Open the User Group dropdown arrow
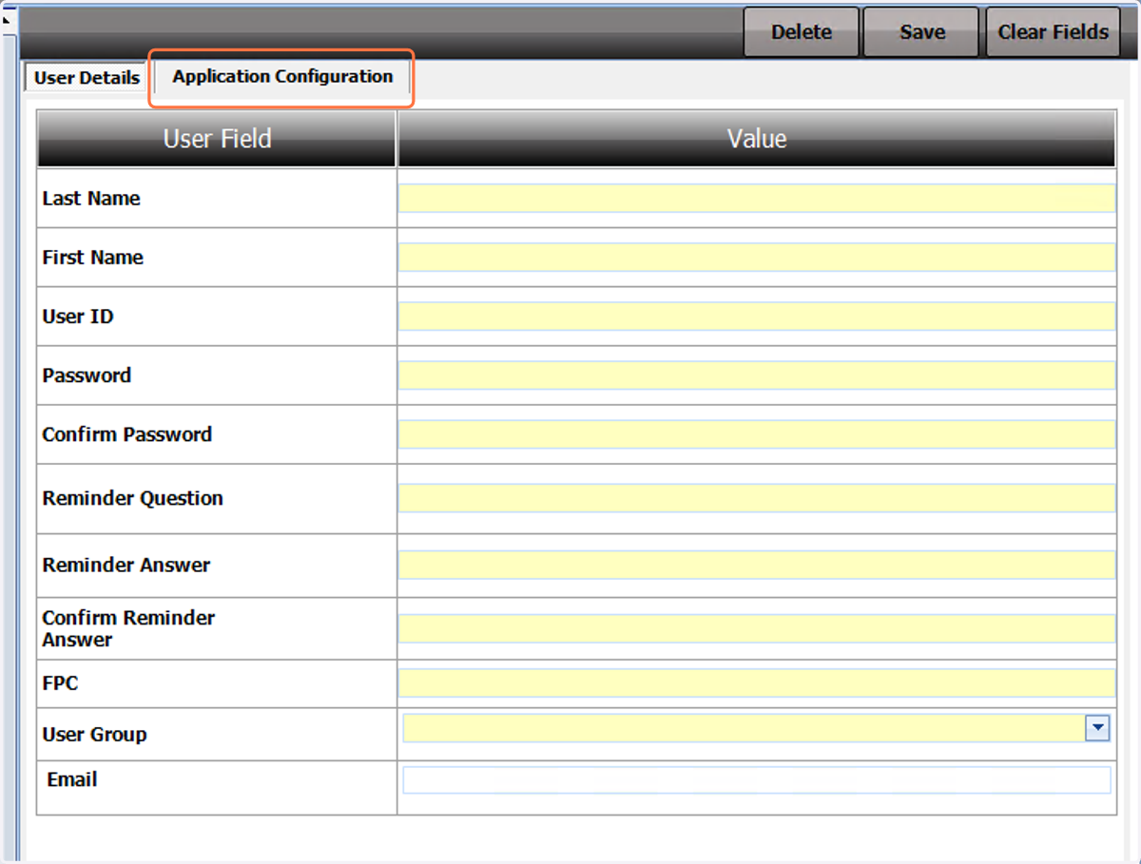This screenshot has height=864, width=1141. pyautogui.click(x=1097, y=728)
